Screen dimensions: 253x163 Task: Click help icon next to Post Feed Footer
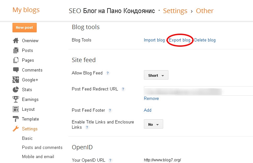[110, 110]
